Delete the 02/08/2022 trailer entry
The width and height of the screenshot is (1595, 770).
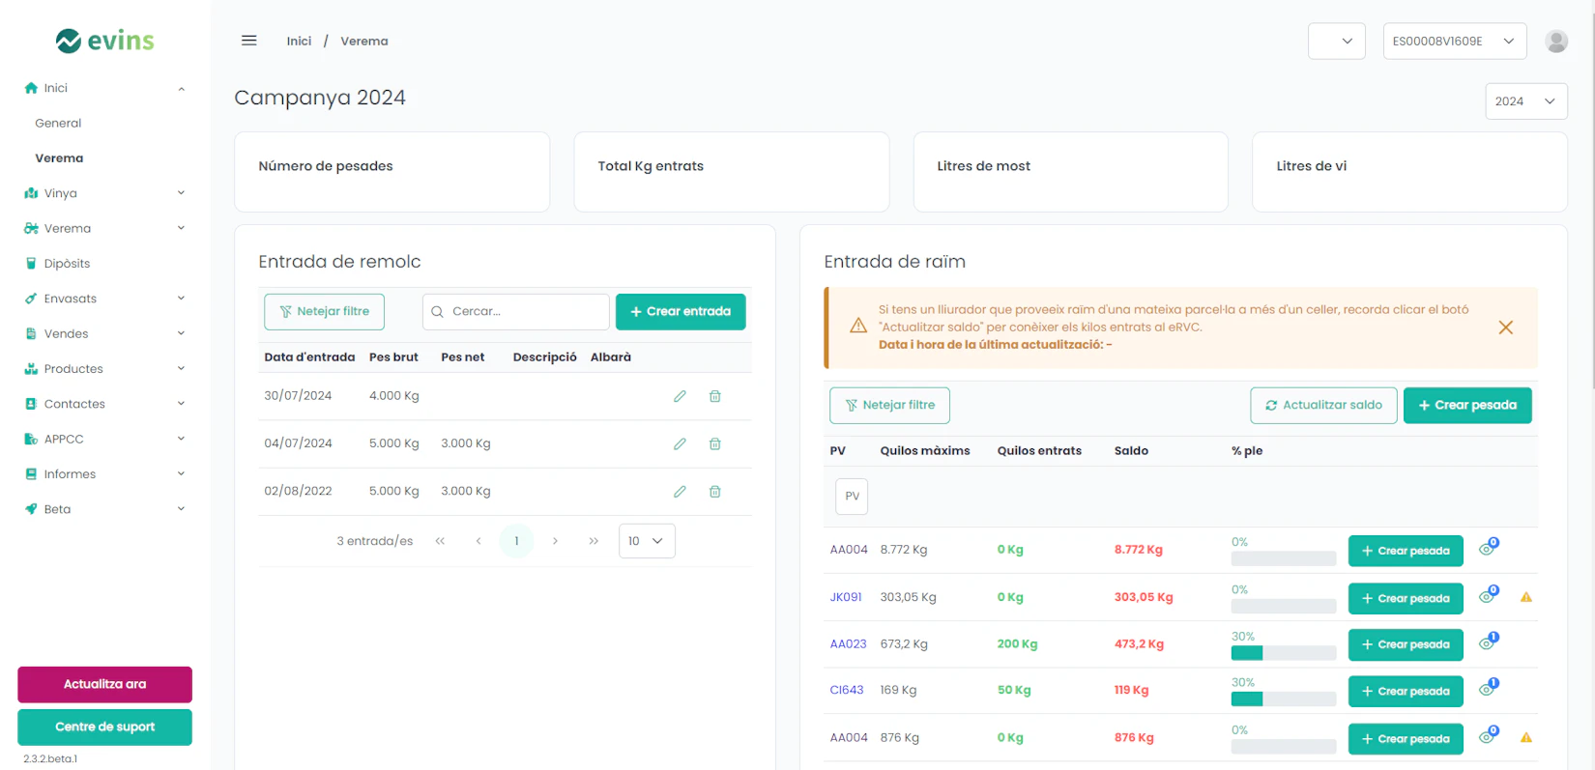click(x=715, y=492)
